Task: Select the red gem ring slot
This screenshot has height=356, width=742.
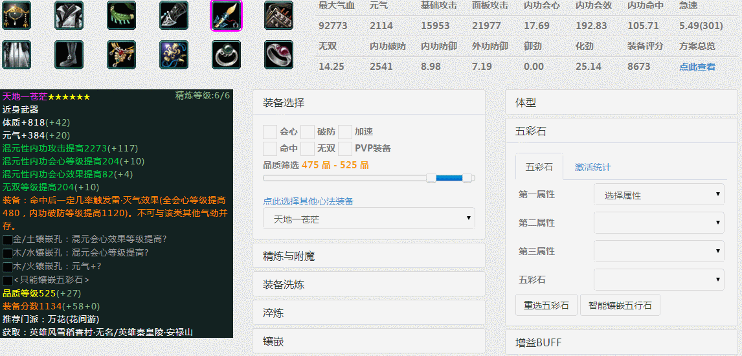Action: (278, 55)
